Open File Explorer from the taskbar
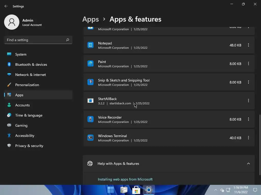 point(124,190)
